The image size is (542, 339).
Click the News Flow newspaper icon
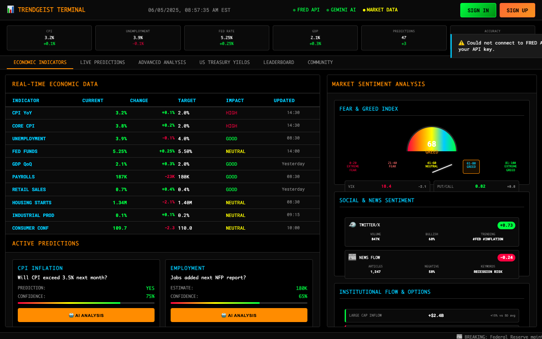(x=352, y=257)
